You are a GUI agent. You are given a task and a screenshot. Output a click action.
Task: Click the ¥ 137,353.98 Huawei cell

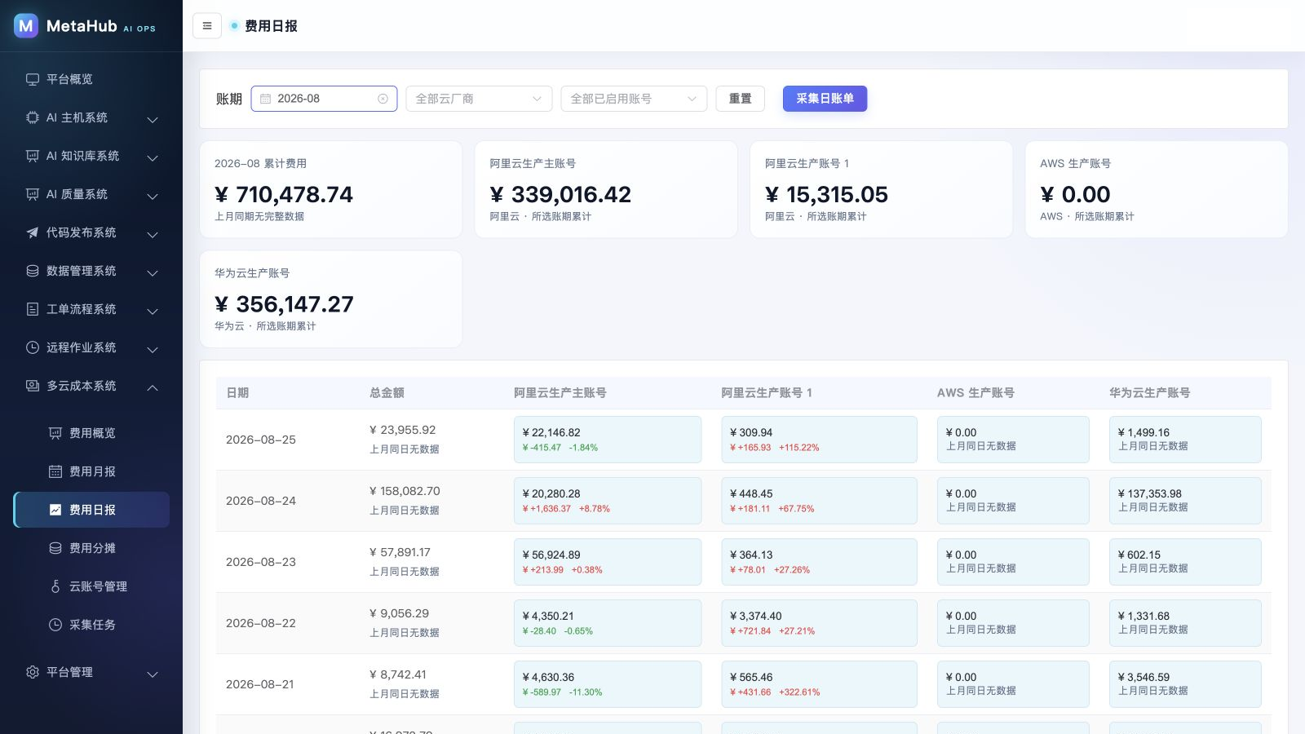tap(1185, 501)
